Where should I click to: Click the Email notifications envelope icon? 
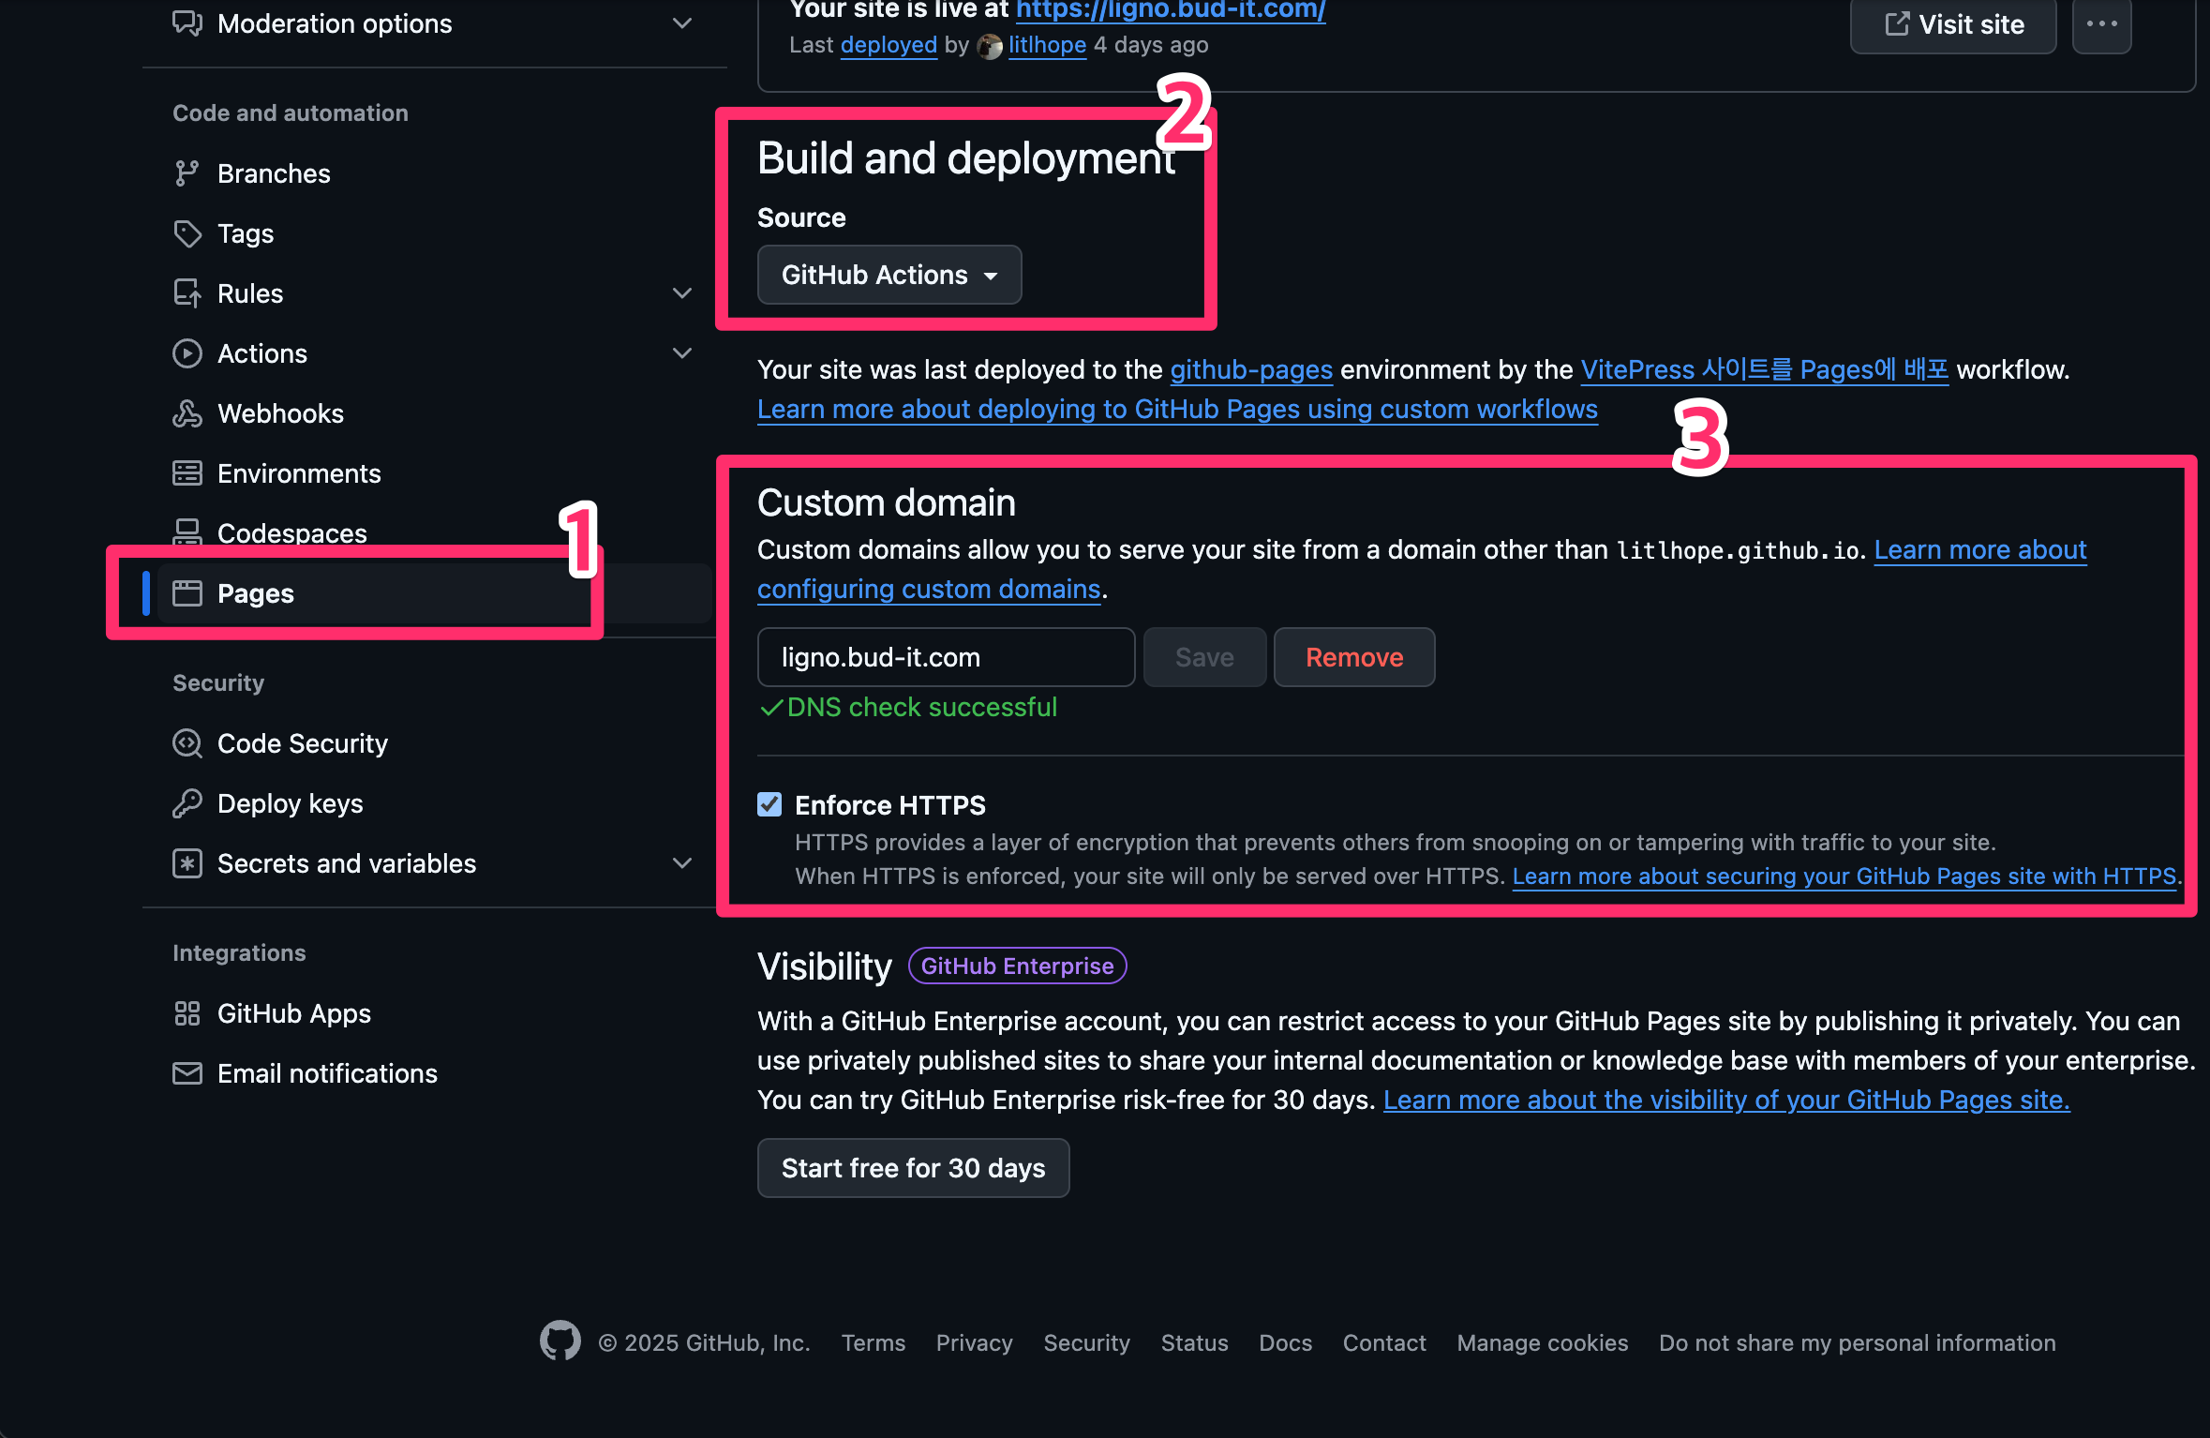(x=187, y=1073)
